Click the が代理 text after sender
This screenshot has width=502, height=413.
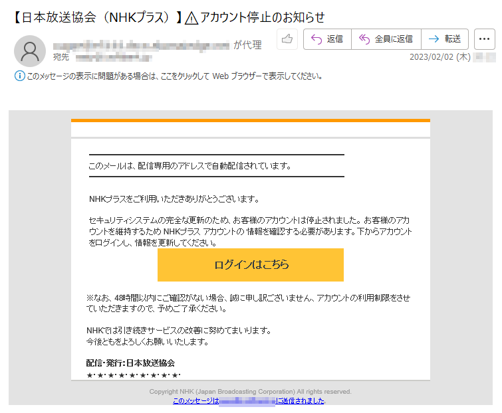[247, 45]
